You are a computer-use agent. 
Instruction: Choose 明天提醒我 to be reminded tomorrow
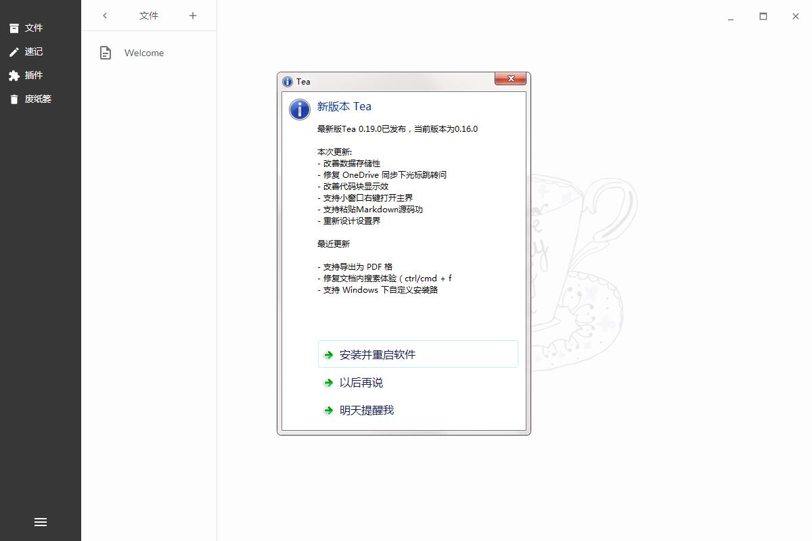tap(418, 410)
